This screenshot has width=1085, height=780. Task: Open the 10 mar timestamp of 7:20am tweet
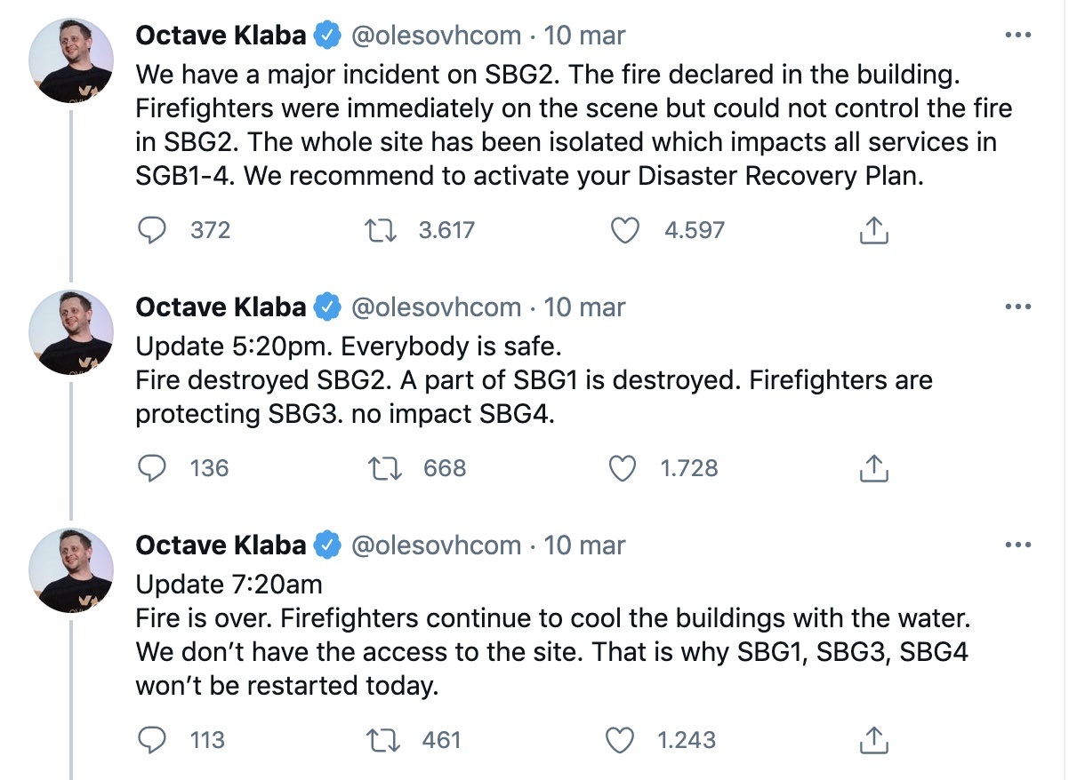[584, 545]
